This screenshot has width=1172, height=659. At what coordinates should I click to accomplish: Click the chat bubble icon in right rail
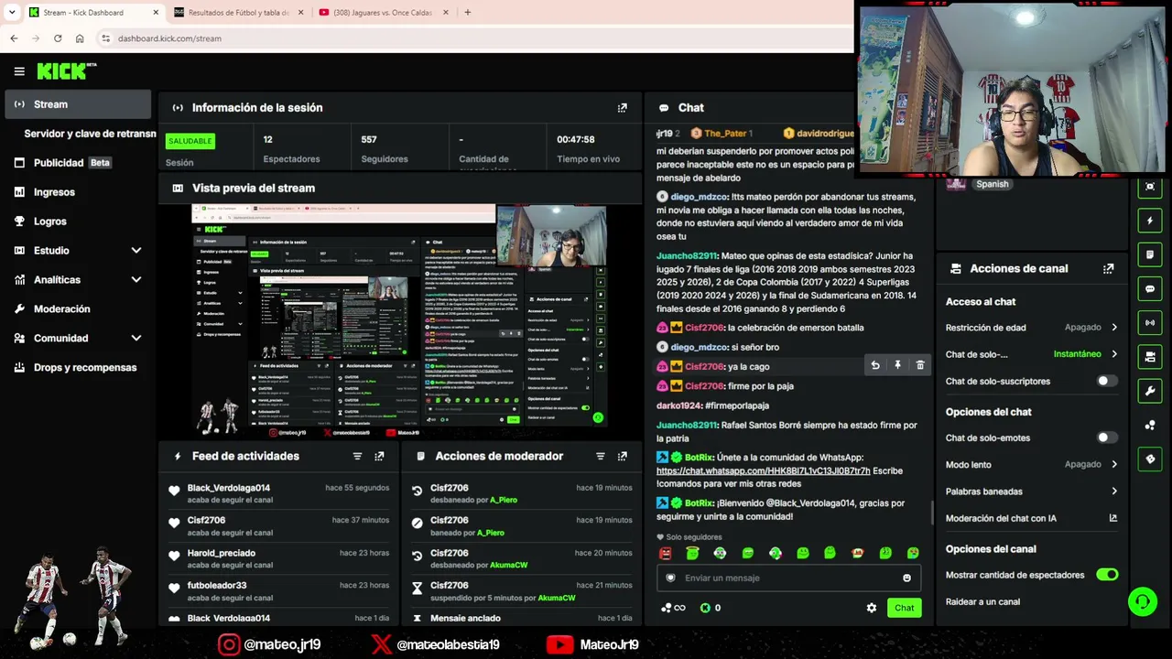[1151, 289]
